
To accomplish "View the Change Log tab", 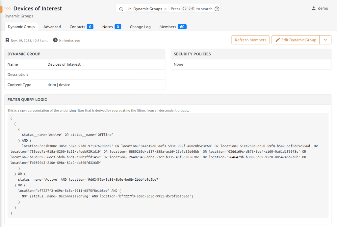I will coord(140,27).
